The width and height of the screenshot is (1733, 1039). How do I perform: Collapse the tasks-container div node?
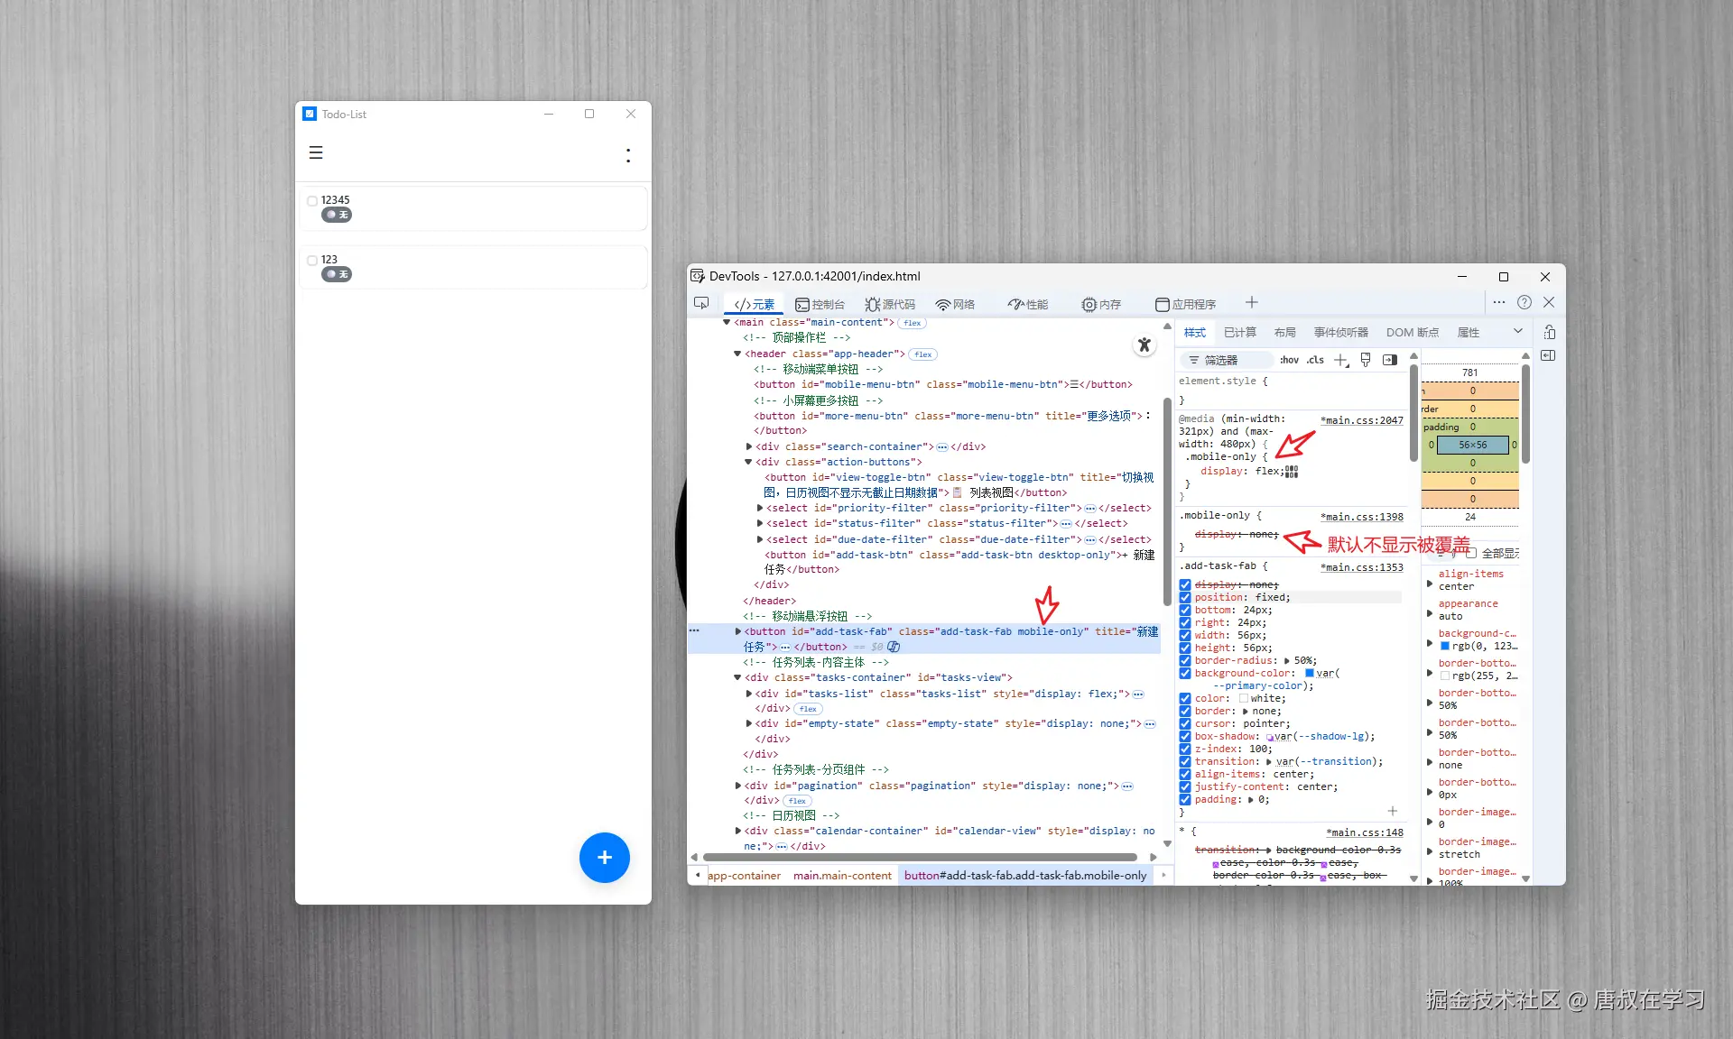point(737,677)
